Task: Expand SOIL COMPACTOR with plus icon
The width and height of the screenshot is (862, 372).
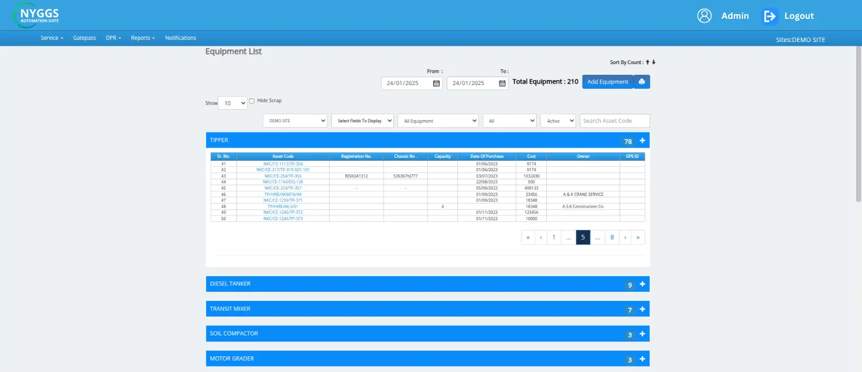Action: (642, 334)
